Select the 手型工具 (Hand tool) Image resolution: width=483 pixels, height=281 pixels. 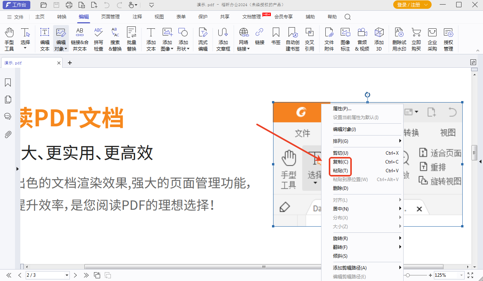pos(9,39)
